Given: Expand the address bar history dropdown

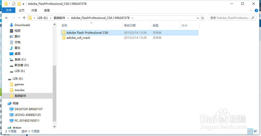Looking at the screenshot, I should [198, 18].
